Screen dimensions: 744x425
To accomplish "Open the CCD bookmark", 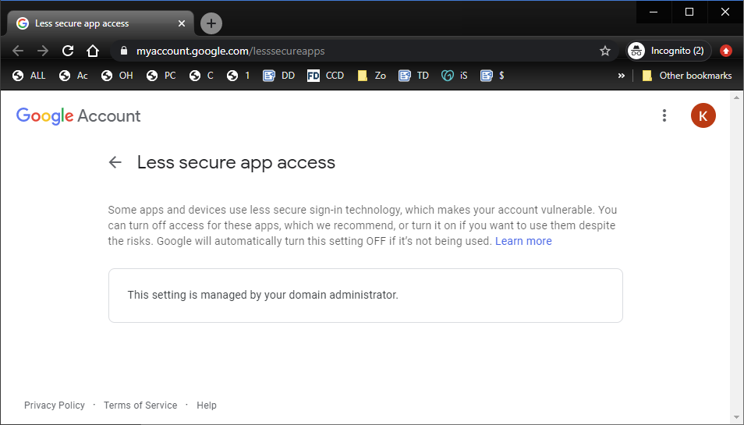I will [326, 76].
